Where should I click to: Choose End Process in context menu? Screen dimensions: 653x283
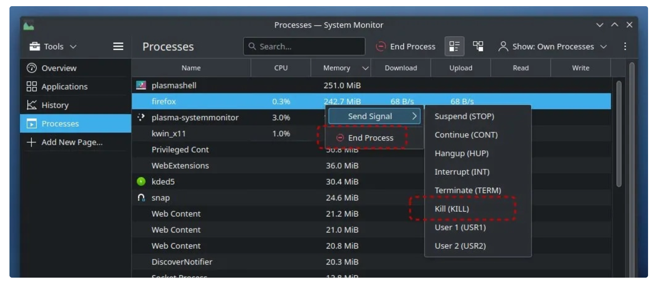point(374,138)
